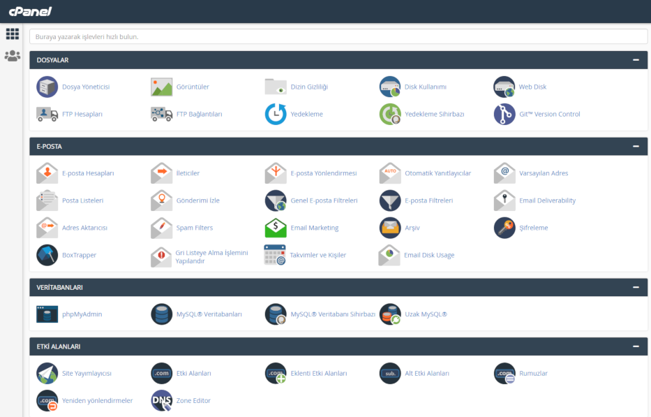Click the Varsayılan Adres icon

[x=504, y=173]
